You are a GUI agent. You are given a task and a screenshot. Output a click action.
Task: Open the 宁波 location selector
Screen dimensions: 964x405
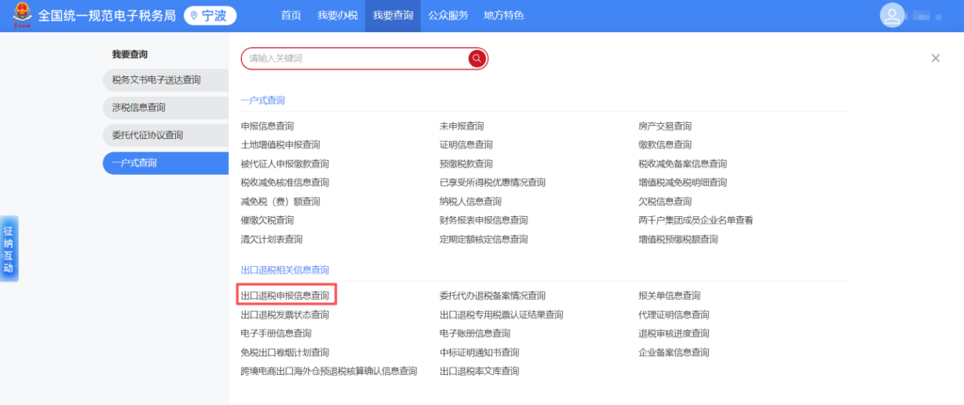click(x=210, y=16)
